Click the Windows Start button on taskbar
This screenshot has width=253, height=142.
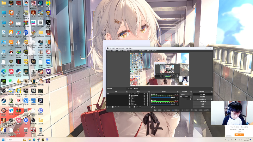pyautogui.click(x=3, y=139)
